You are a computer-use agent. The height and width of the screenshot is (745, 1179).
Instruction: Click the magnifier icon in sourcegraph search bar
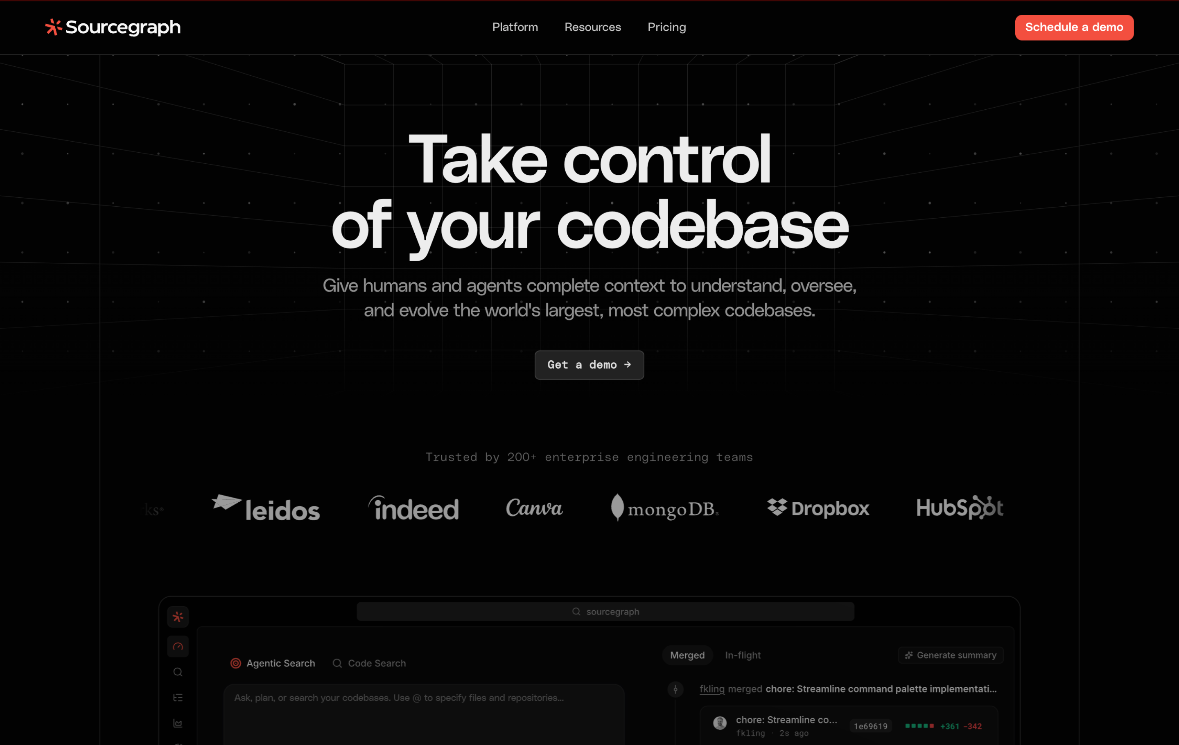[x=576, y=612]
